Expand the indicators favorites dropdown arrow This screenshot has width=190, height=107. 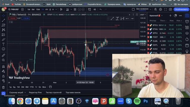71,10
